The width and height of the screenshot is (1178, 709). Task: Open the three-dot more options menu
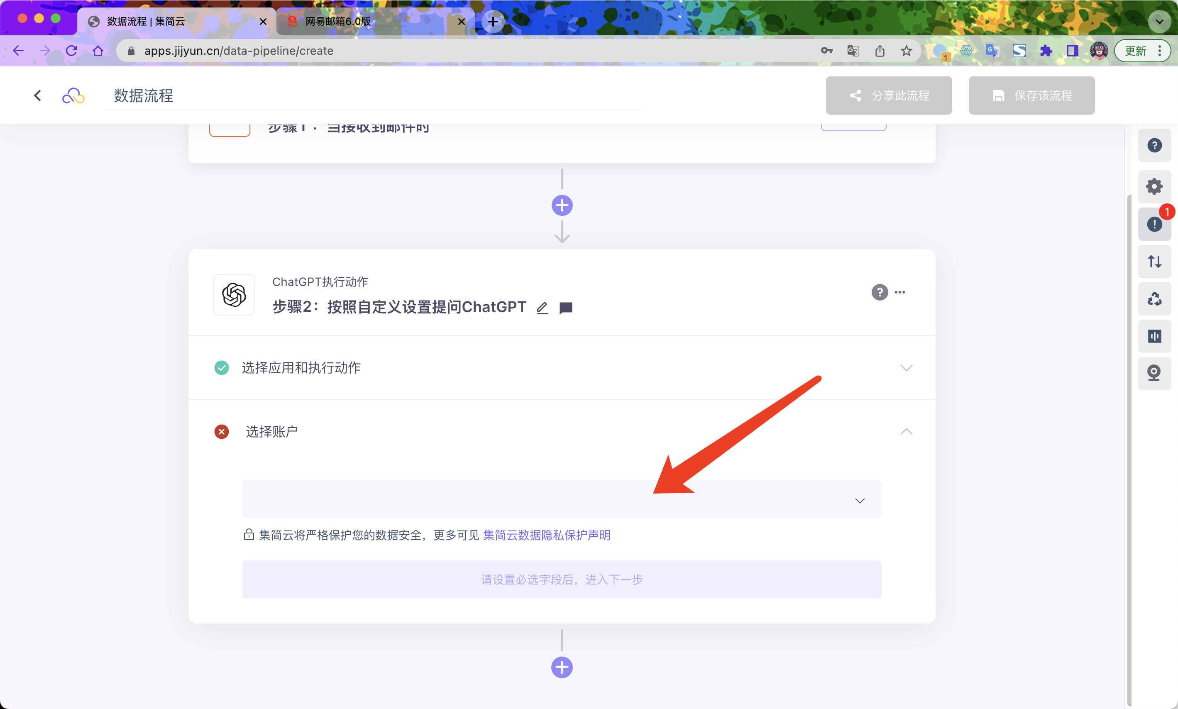[x=899, y=292]
